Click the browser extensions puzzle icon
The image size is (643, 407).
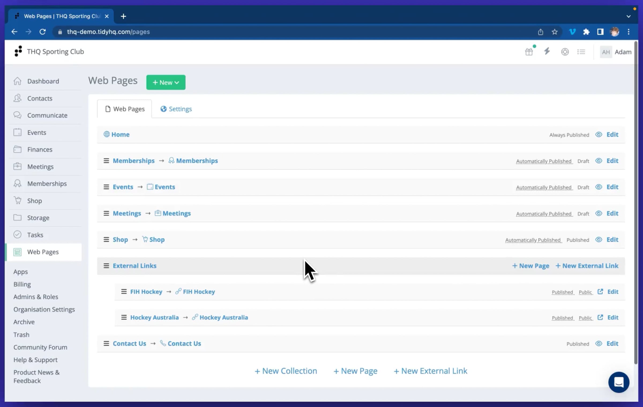pyautogui.click(x=586, y=32)
